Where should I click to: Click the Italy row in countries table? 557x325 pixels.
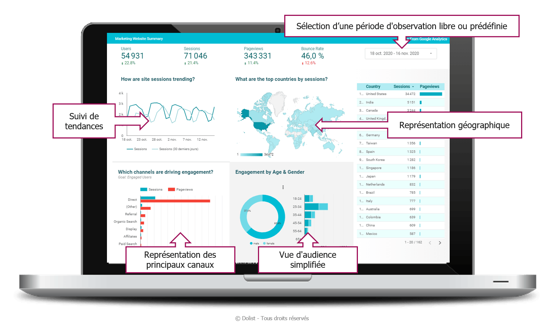(401, 201)
